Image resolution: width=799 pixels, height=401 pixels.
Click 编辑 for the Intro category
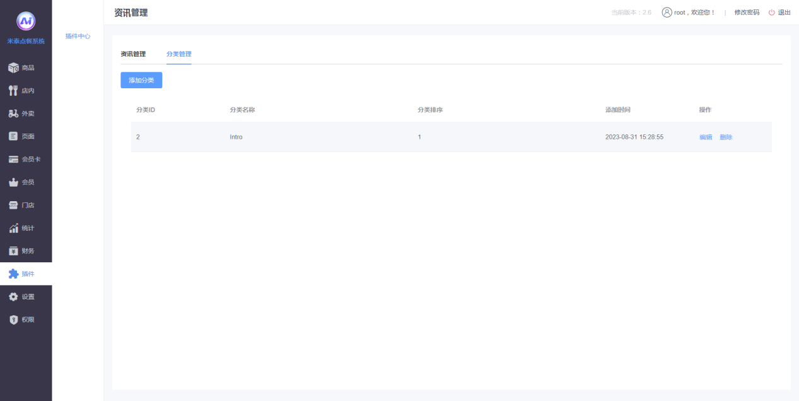[x=706, y=137]
